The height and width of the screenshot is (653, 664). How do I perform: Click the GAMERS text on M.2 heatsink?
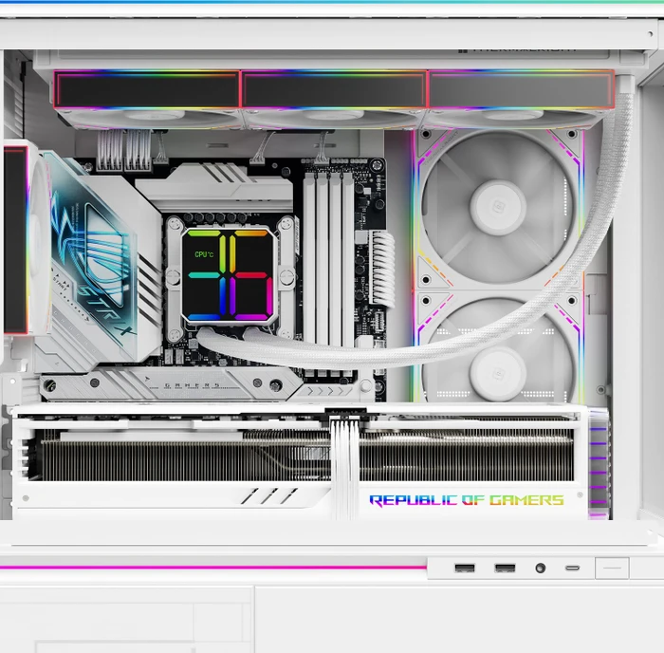click(x=193, y=385)
